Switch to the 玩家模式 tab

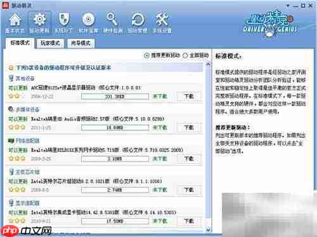click(50, 44)
